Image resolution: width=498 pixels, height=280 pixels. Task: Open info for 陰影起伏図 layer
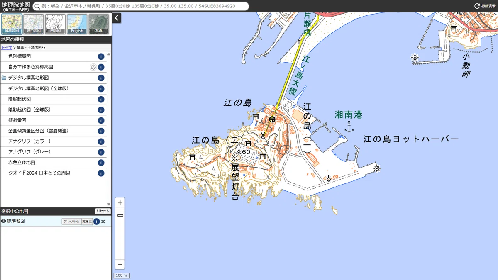(101, 100)
